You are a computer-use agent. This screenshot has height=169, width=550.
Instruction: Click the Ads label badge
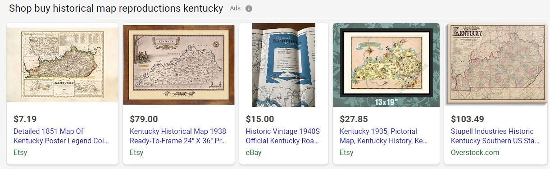(x=235, y=9)
